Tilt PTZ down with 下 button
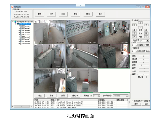Screen dimensions: 156x121 [x=140, y=27]
